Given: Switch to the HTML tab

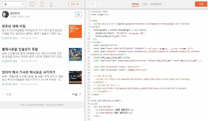Looking at the screenshot, I should [135, 4].
